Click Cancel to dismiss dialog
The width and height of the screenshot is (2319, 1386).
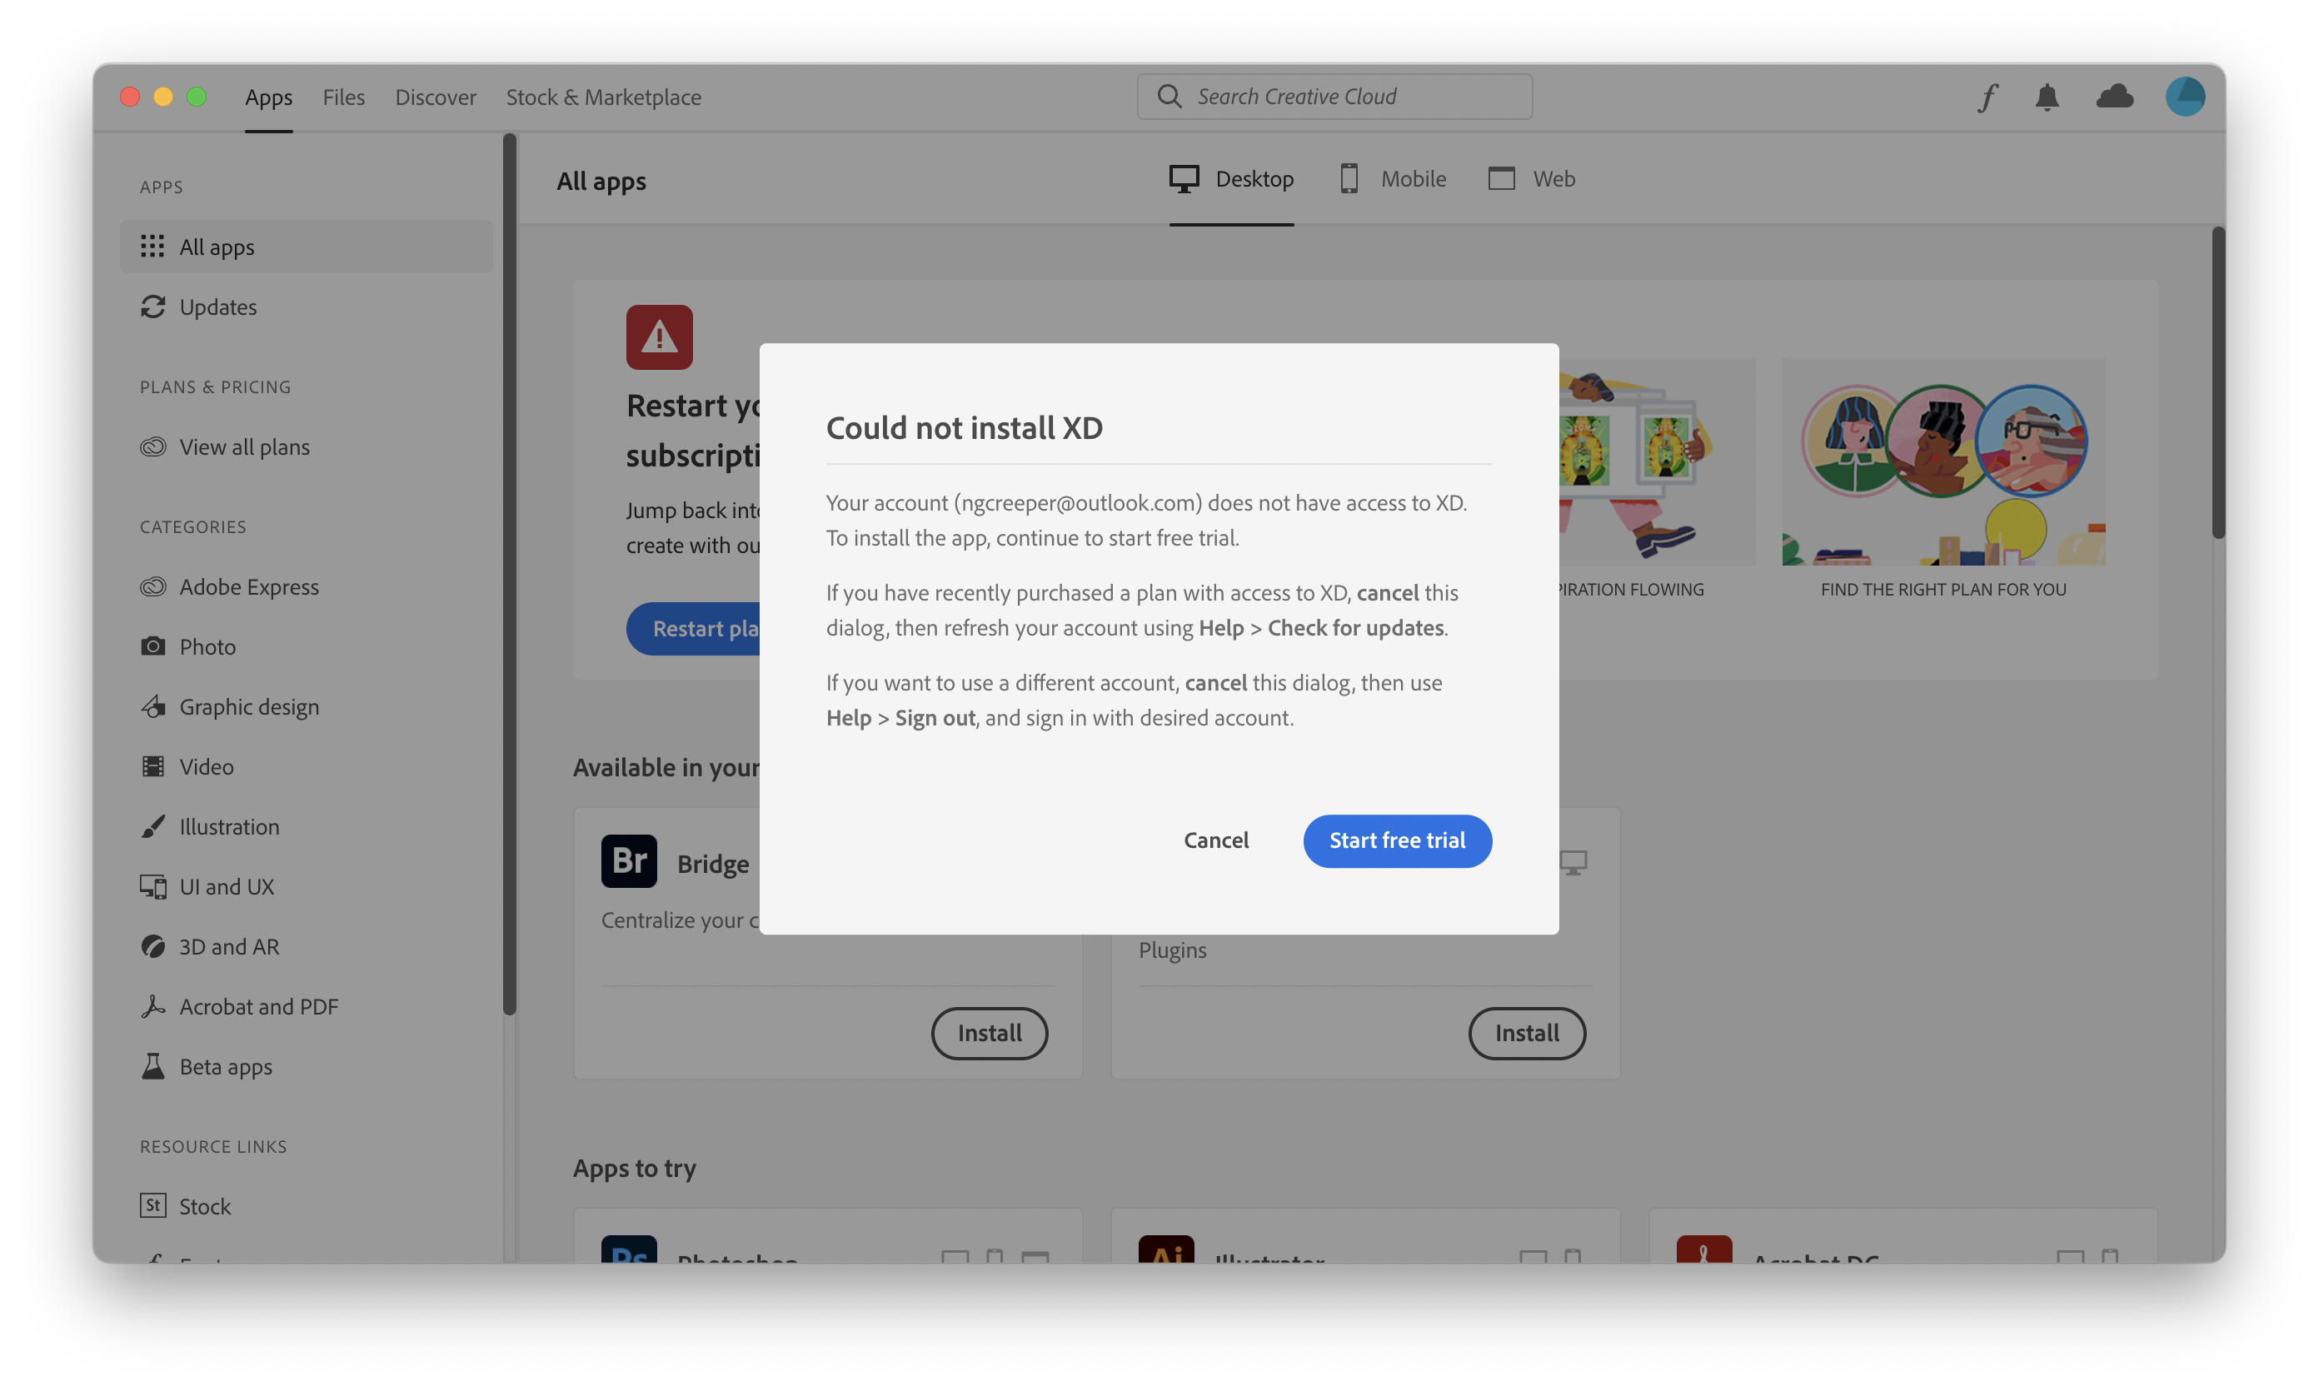pyautogui.click(x=1215, y=840)
